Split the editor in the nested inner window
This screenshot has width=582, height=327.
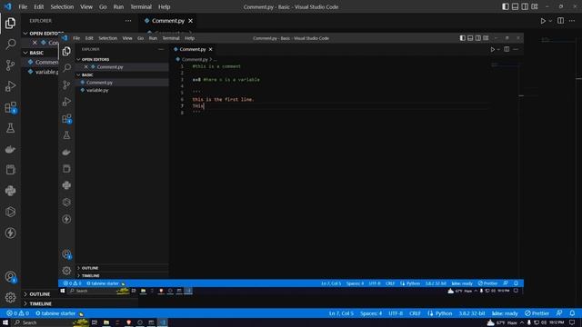tap(507, 49)
